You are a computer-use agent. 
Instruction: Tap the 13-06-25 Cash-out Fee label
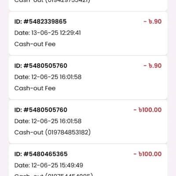35,44
